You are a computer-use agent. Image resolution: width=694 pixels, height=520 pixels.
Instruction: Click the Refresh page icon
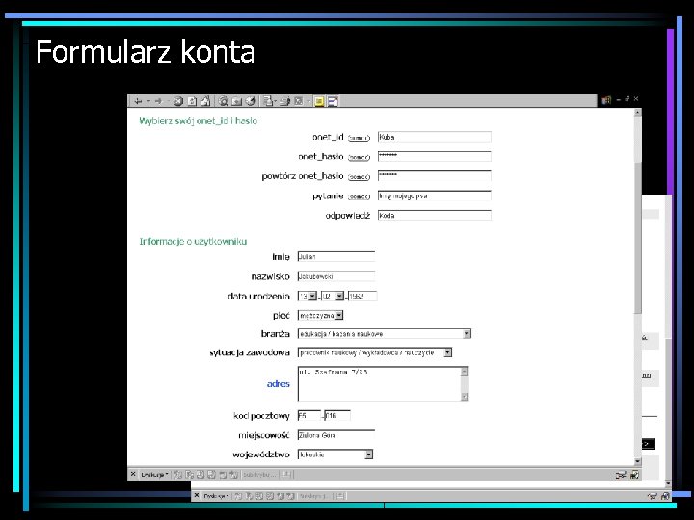192,101
